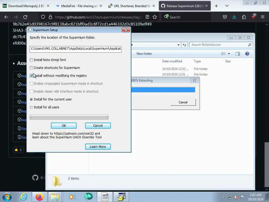269x202 pixels.
Task: Click network icon in system tray
Action: coord(230,197)
